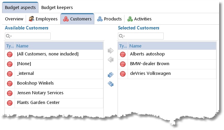224x130 pixels.
Task: Select Jensen Notary Services row
Action: point(54,93)
